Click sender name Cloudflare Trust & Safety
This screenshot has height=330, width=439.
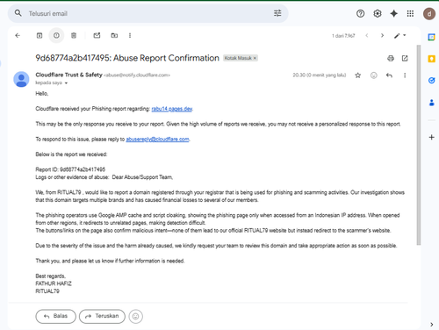[x=68, y=75]
